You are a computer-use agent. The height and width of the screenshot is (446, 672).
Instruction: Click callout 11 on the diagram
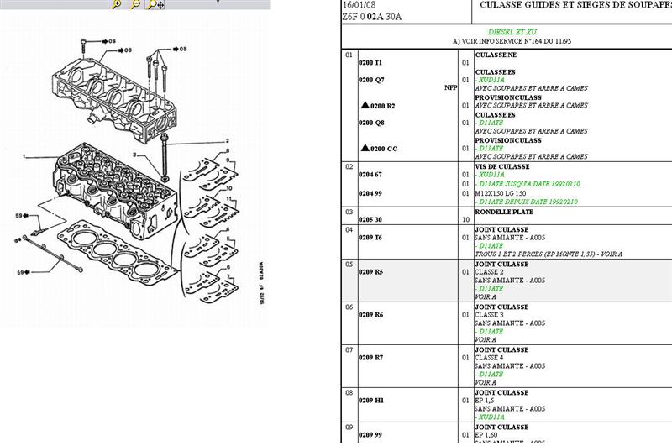point(229,198)
